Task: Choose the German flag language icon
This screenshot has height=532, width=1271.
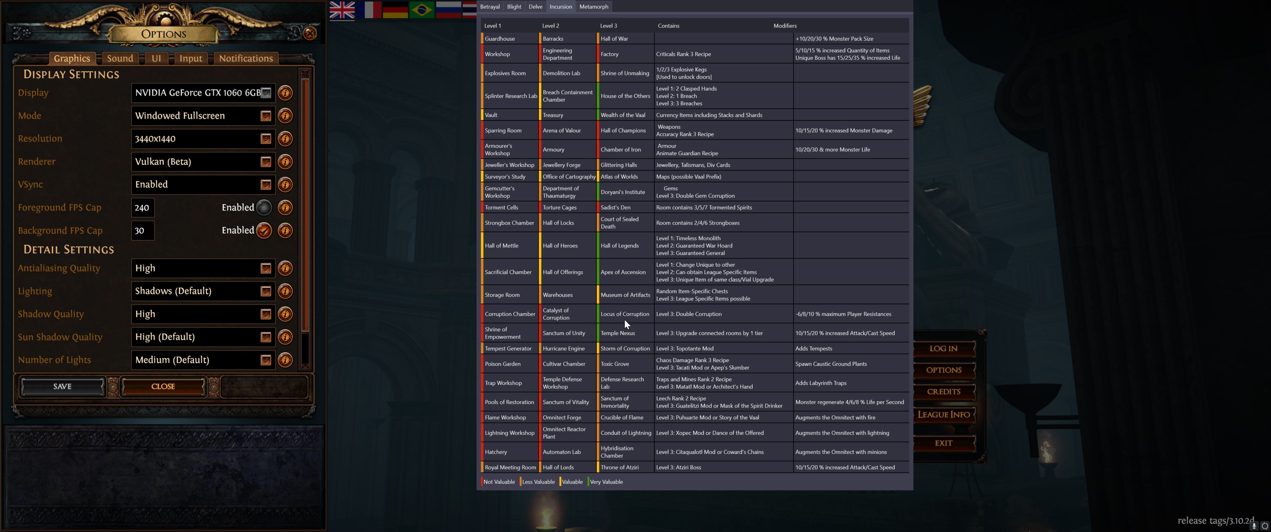Action: point(395,9)
